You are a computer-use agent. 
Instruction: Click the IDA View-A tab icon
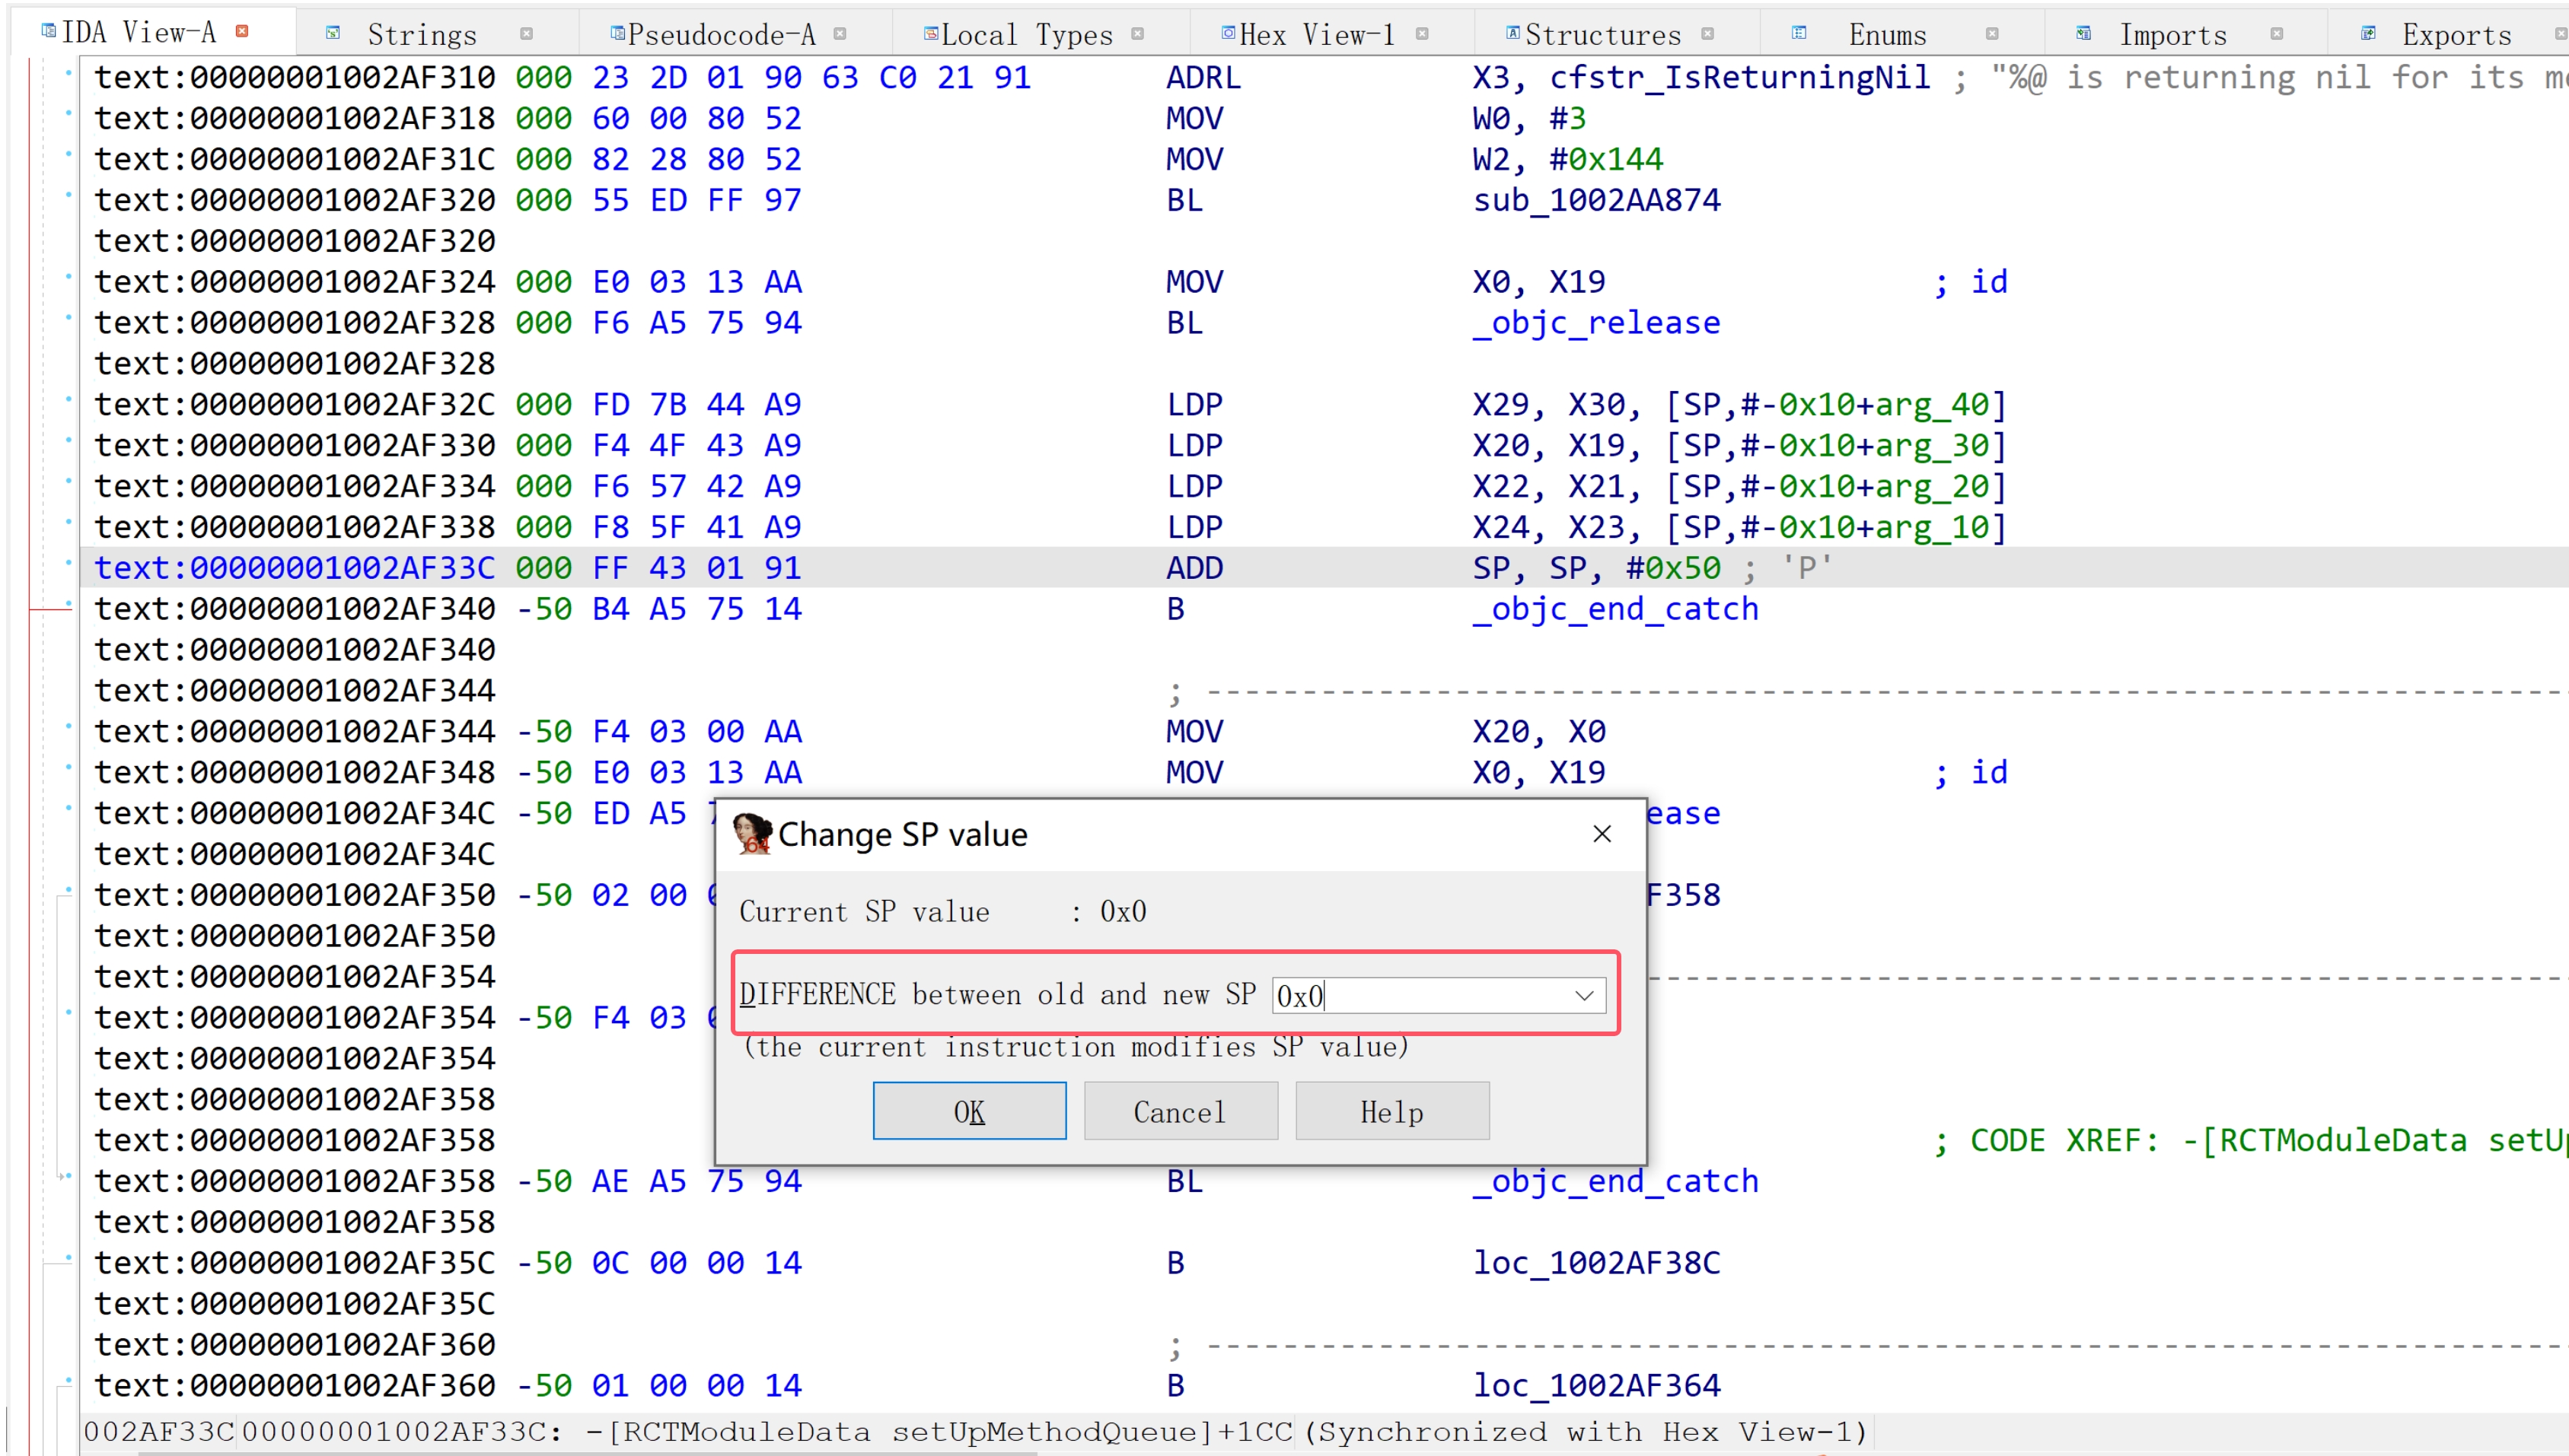(x=48, y=32)
